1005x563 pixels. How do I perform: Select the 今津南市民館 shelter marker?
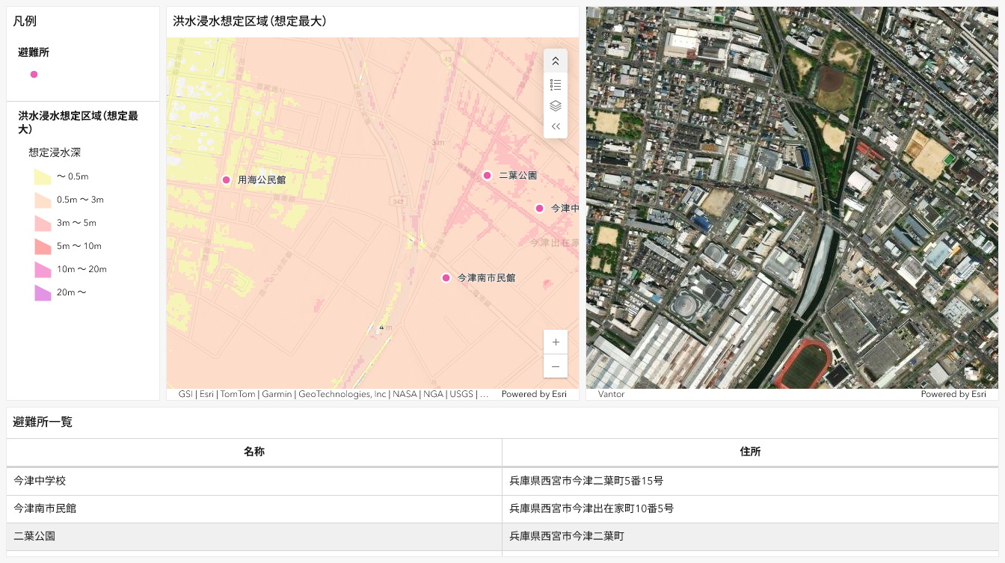pos(445,277)
